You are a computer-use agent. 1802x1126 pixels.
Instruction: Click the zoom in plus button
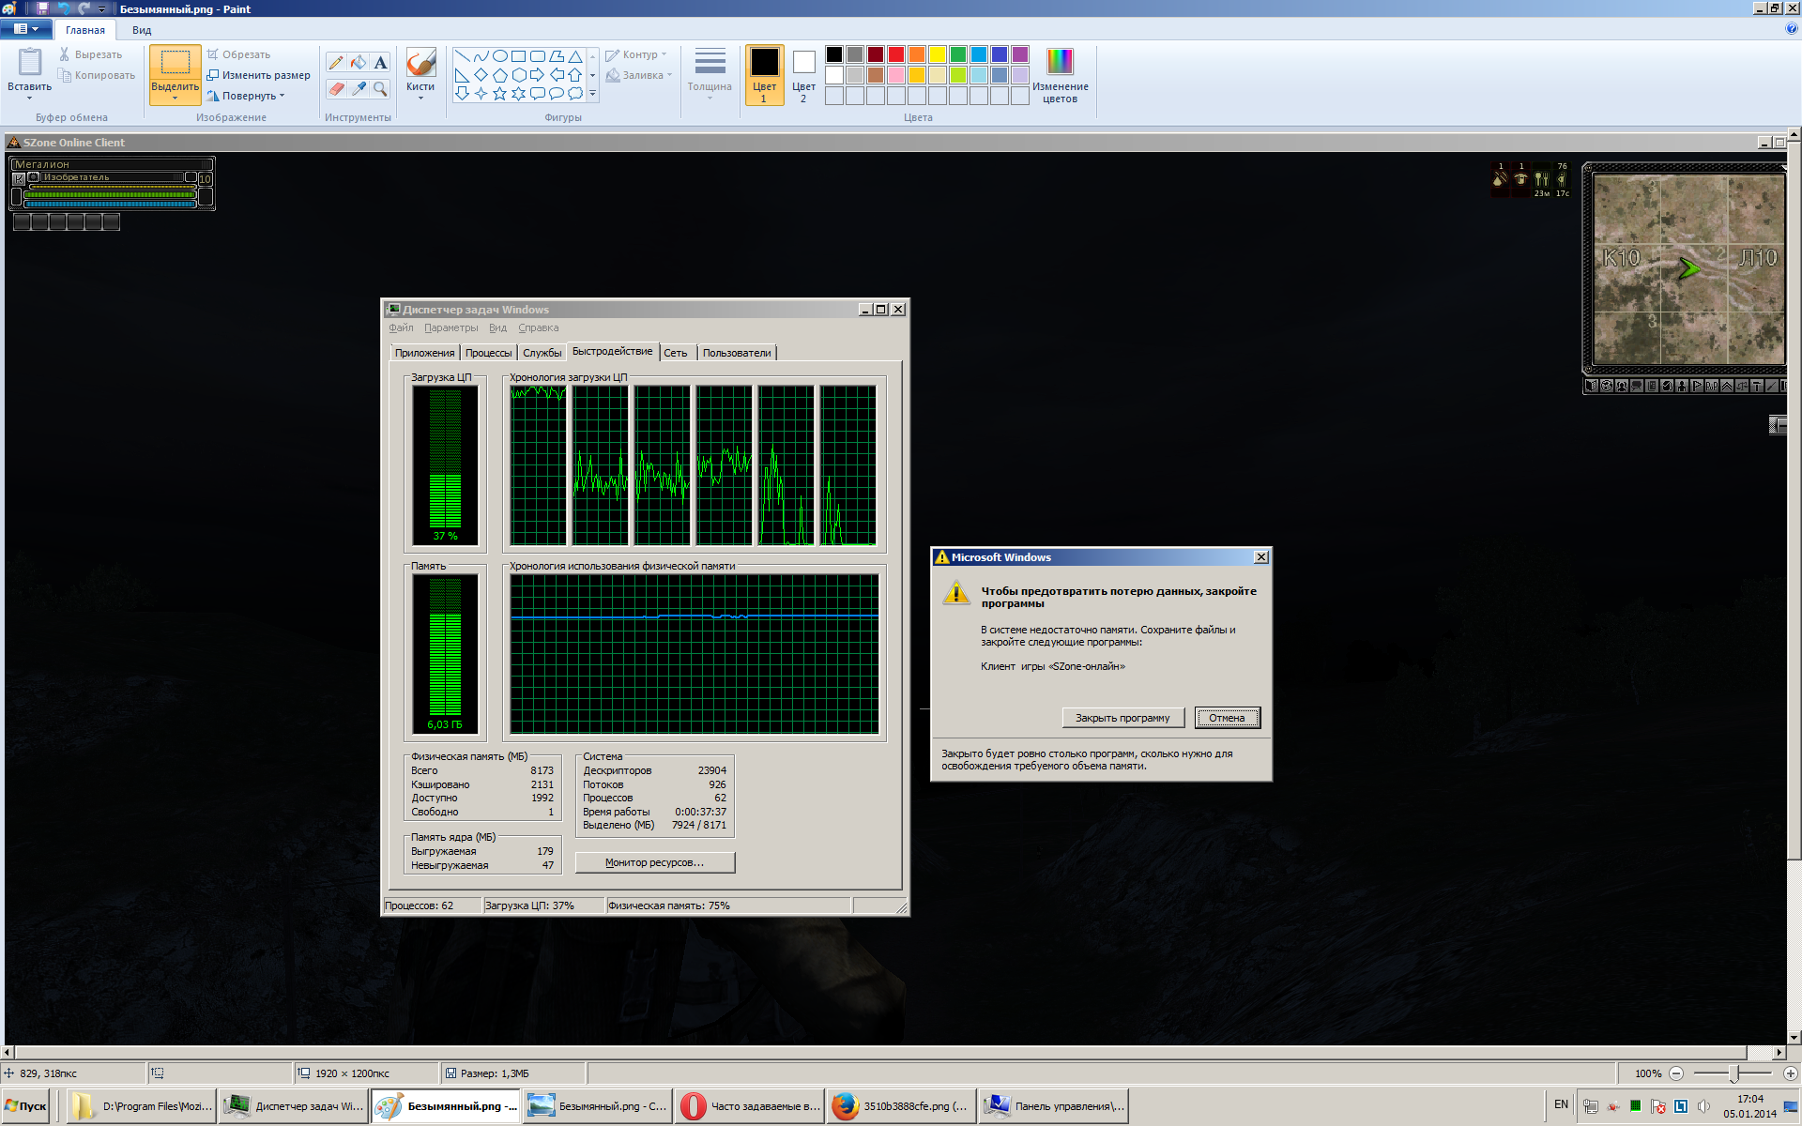(x=1790, y=1073)
